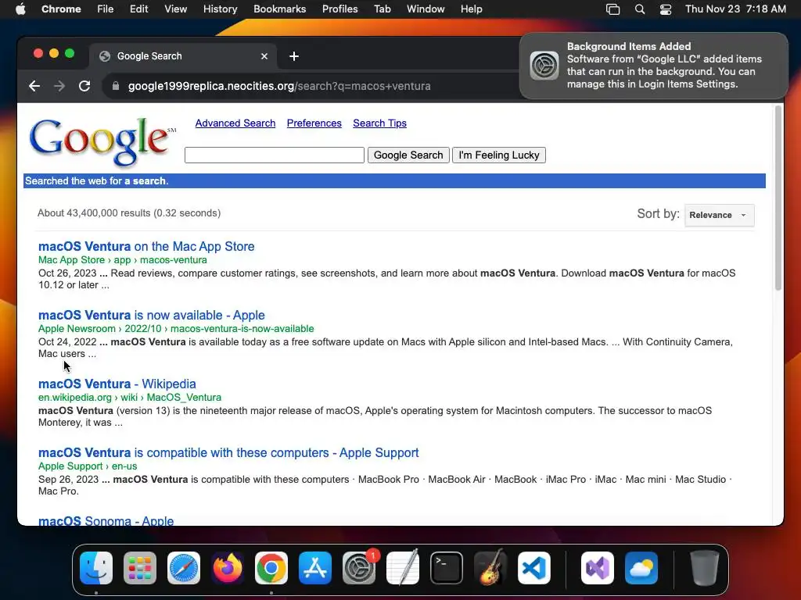This screenshot has height=600, width=801.
Task: Open macOS Ventura is now available result
Action: pyautogui.click(x=151, y=316)
